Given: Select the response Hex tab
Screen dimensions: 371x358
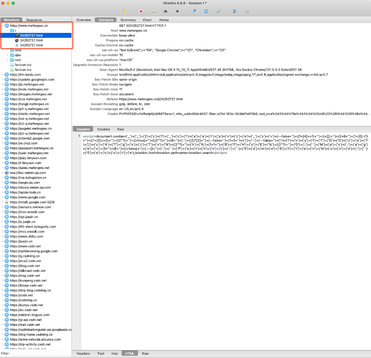Looking at the screenshot, I should point(115,353).
